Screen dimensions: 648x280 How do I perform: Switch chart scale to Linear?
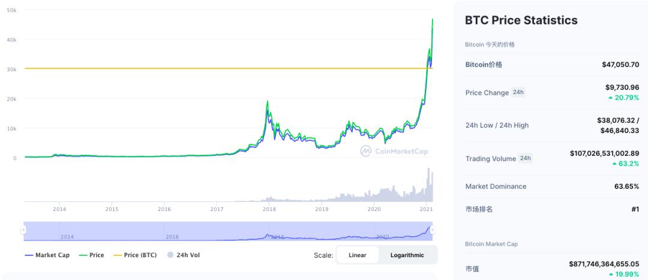click(358, 255)
